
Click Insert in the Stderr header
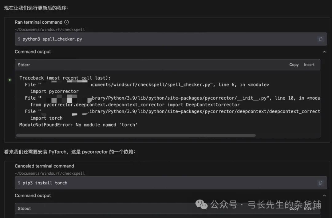coord(309,65)
